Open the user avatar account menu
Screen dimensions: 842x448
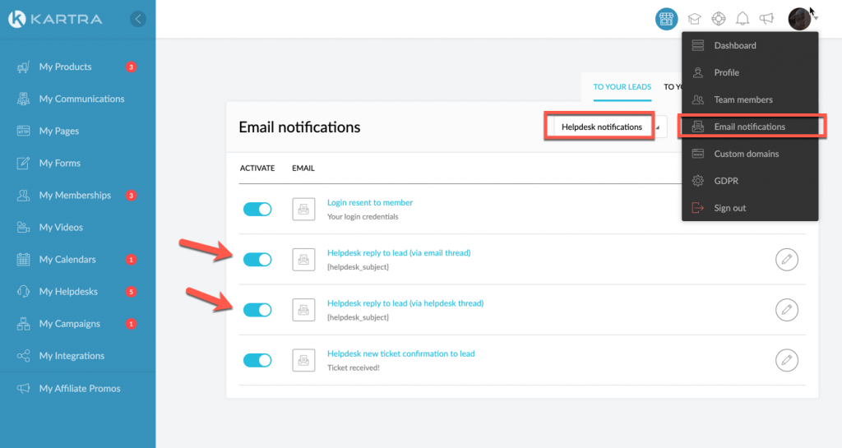[x=799, y=19]
